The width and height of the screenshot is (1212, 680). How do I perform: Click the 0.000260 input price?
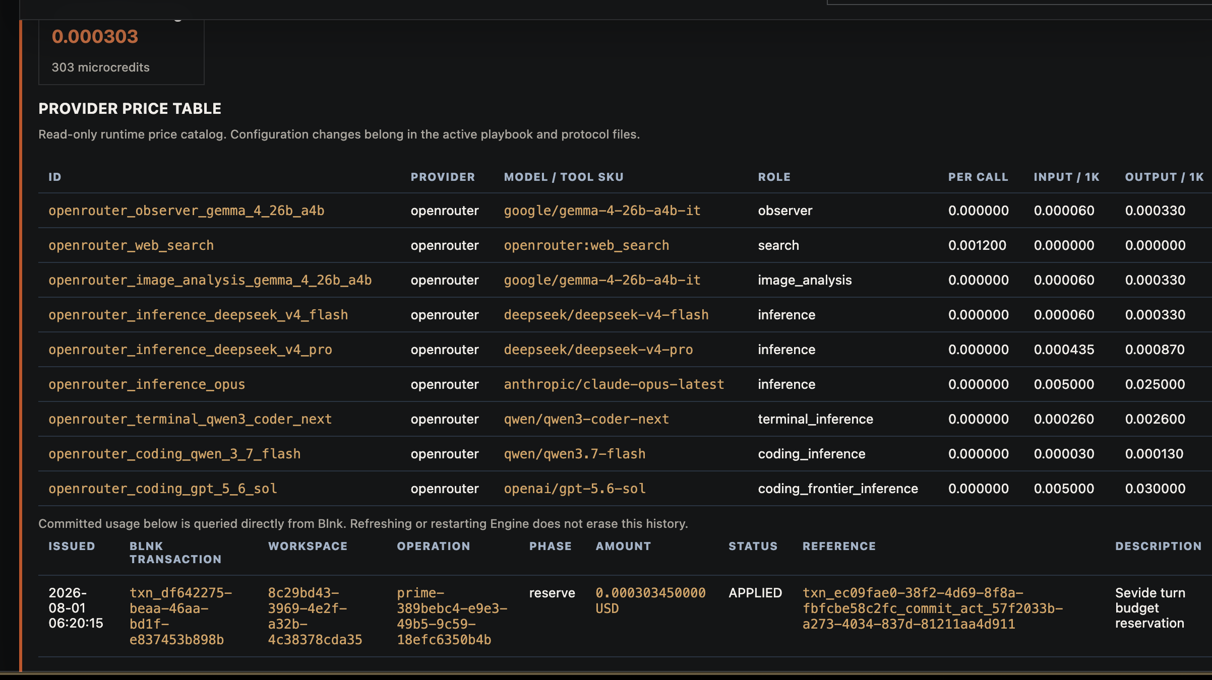(x=1064, y=419)
